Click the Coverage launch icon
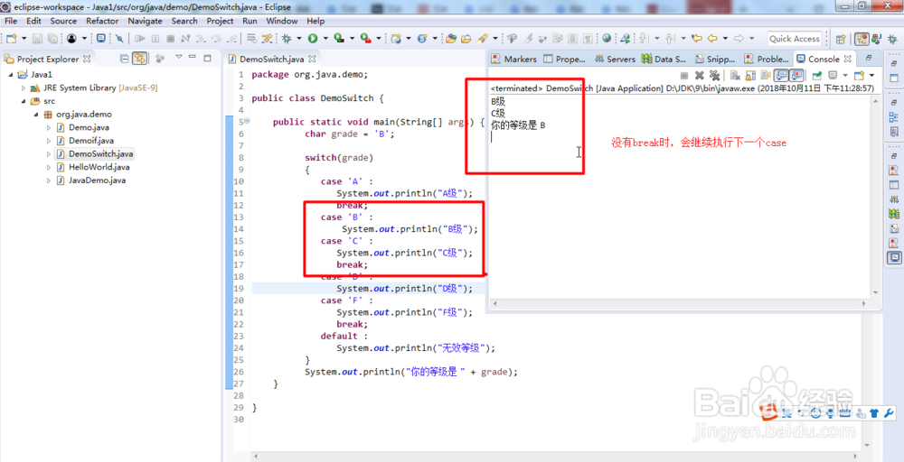Viewport: 904px width, 462px height. click(339, 39)
